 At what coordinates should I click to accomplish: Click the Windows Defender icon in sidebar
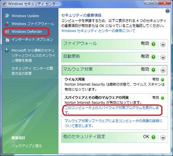pos(7,32)
